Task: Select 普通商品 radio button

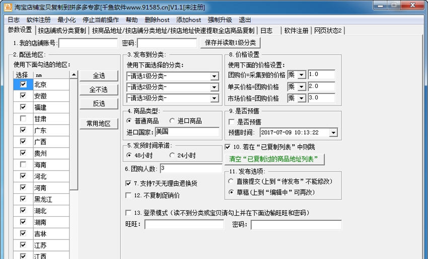Action: click(x=129, y=121)
